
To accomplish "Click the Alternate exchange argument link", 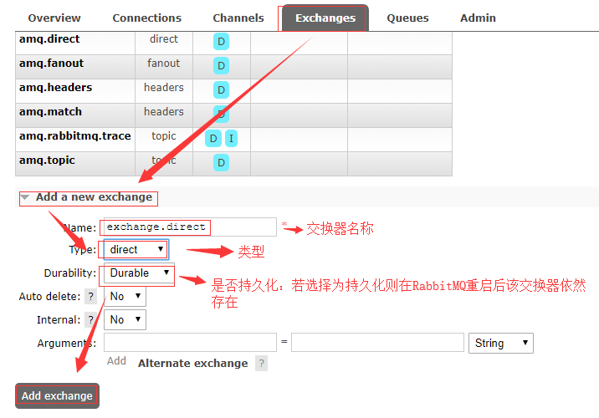I will 193,364.
